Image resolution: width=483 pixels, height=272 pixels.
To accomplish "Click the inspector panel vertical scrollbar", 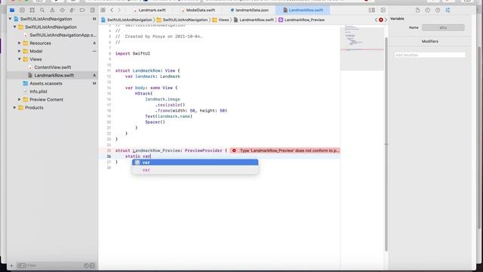I will click(x=479, y=138).
